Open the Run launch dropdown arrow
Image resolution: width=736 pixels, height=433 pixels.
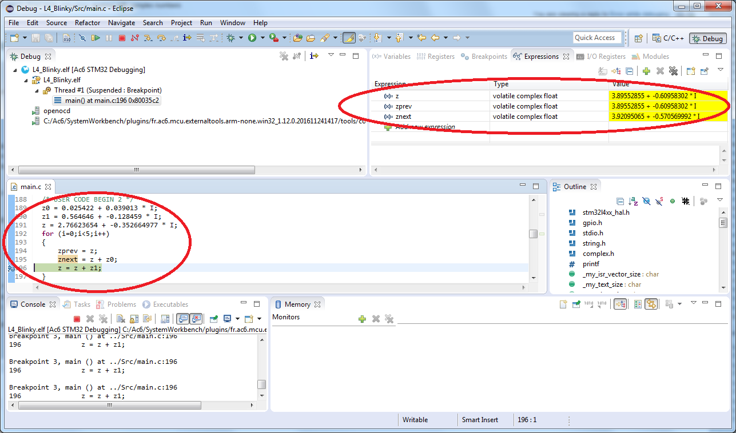(262, 38)
